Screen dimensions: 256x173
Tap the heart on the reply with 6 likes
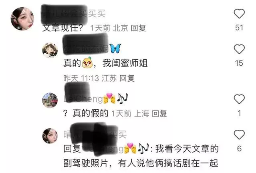coord(239,135)
